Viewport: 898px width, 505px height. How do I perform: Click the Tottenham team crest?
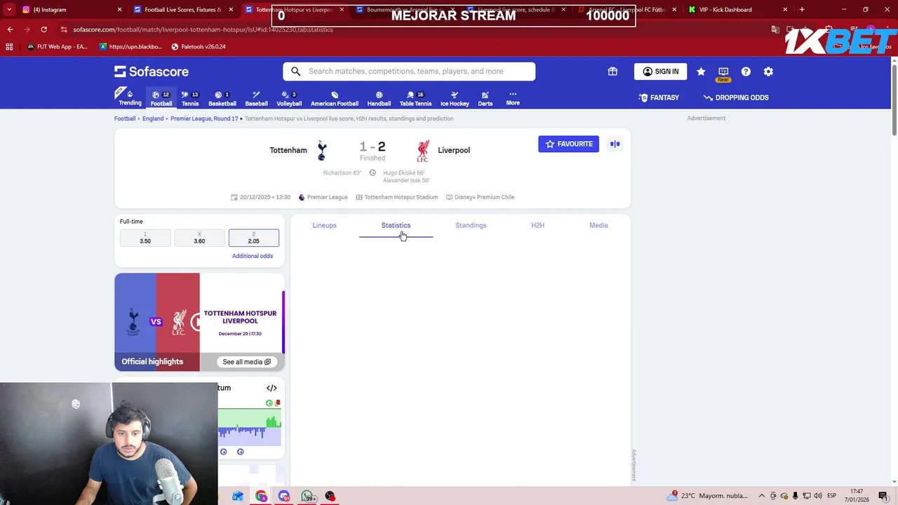tap(322, 150)
